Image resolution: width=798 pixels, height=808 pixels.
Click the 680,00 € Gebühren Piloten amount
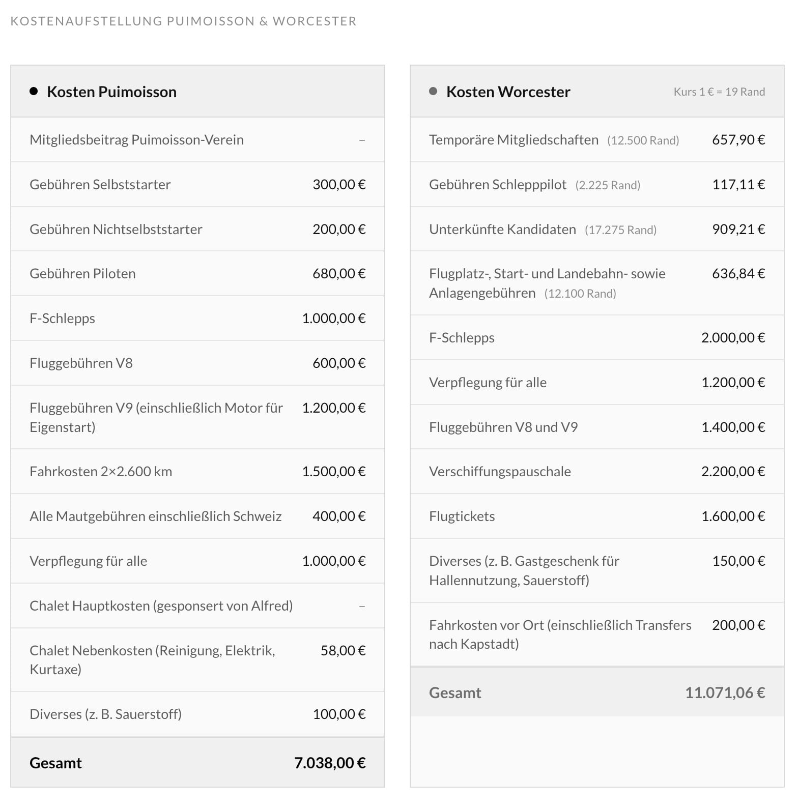coord(339,274)
